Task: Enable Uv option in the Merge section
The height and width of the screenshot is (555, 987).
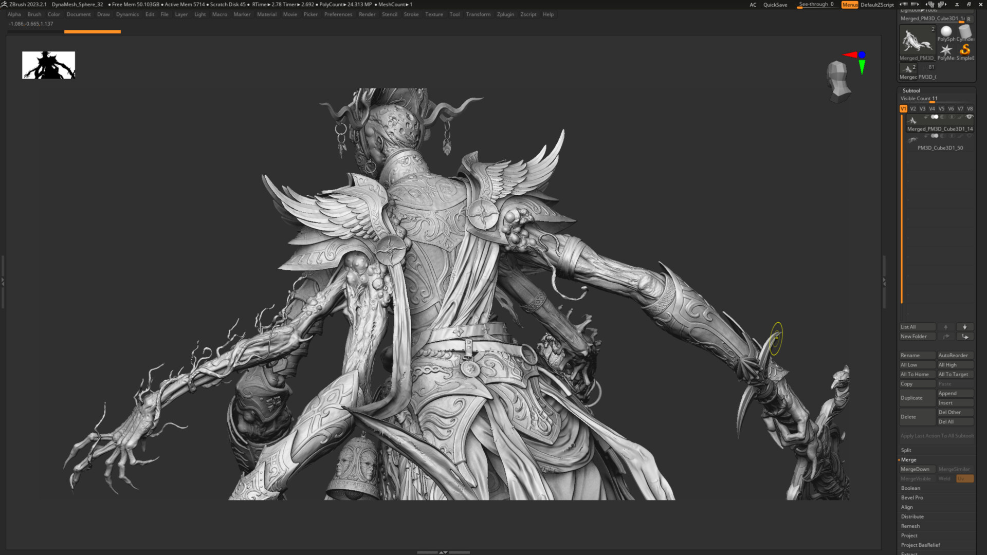Action: pos(965,478)
